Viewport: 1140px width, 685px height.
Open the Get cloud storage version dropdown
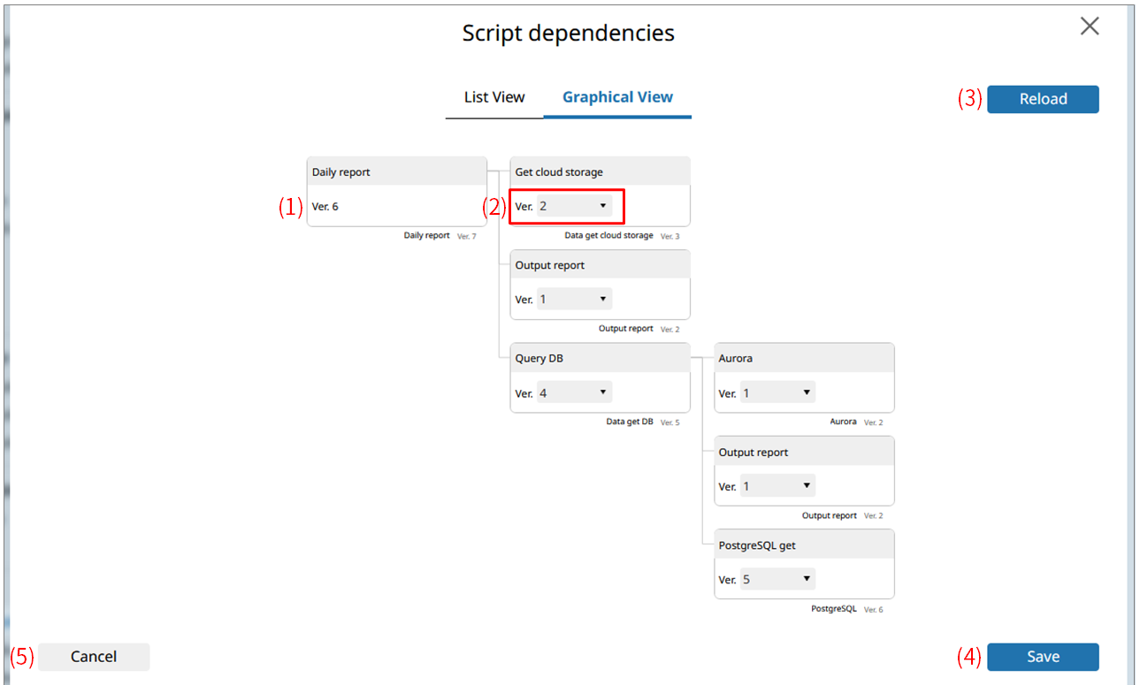pyautogui.click(x=575, y=206)
